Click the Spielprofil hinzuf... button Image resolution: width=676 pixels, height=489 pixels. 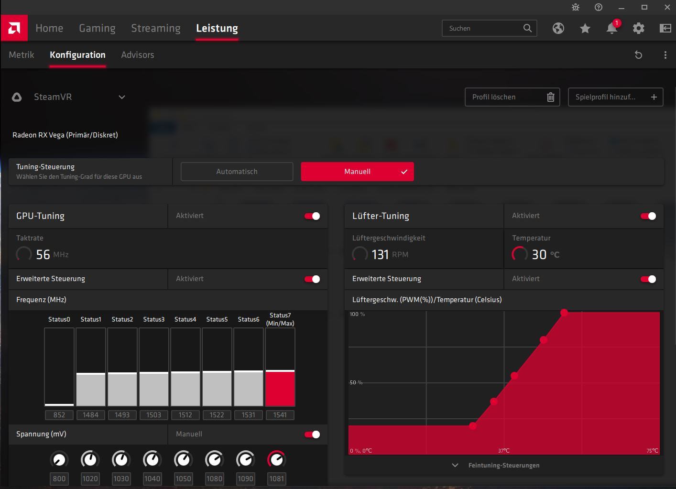pos(615,97)
